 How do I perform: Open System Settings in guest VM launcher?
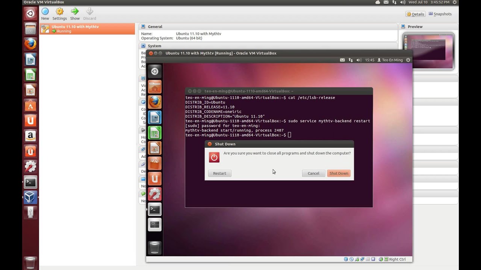point(154,194)
